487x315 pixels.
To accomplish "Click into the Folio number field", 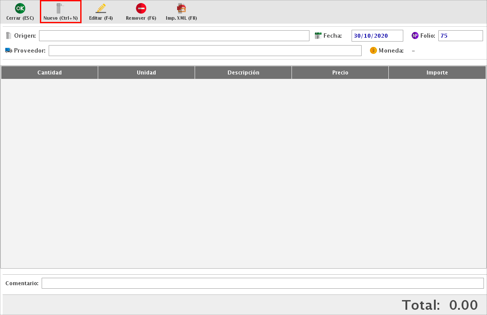I will point(460,35).
